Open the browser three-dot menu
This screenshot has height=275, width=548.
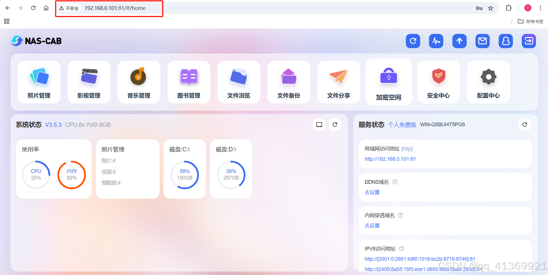coord(541,8)
